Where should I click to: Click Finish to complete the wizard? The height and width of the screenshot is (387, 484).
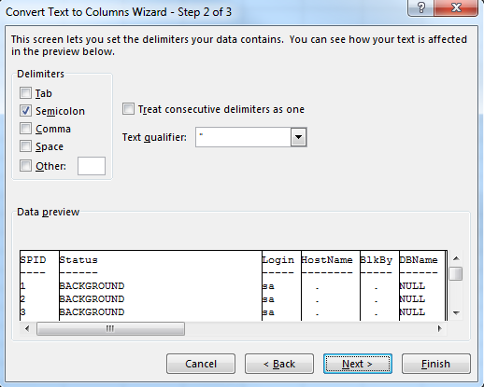point(436,364)
